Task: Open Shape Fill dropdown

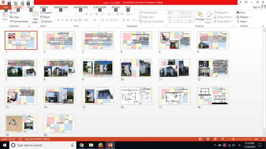Action: pyautogui.click(x=221, y=12)
